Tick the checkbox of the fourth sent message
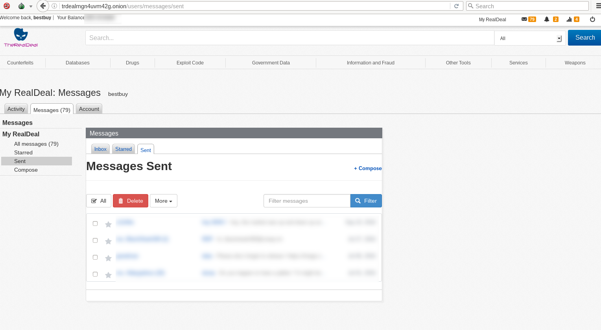 95,274
